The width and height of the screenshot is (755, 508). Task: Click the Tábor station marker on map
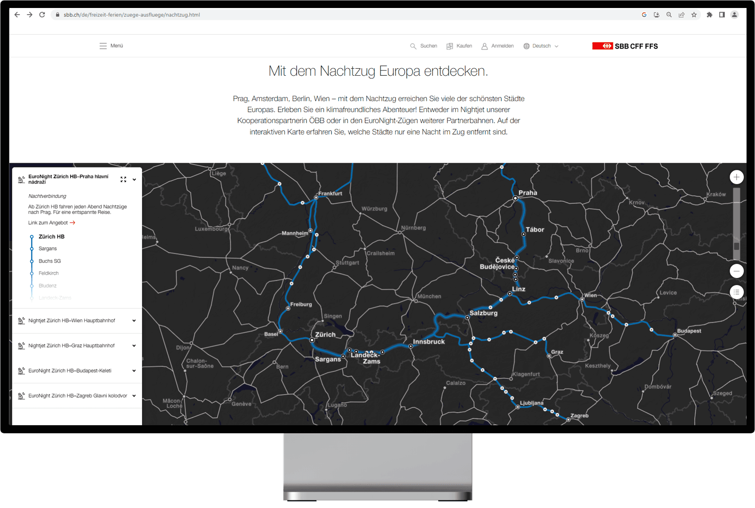tap(523, 234)
